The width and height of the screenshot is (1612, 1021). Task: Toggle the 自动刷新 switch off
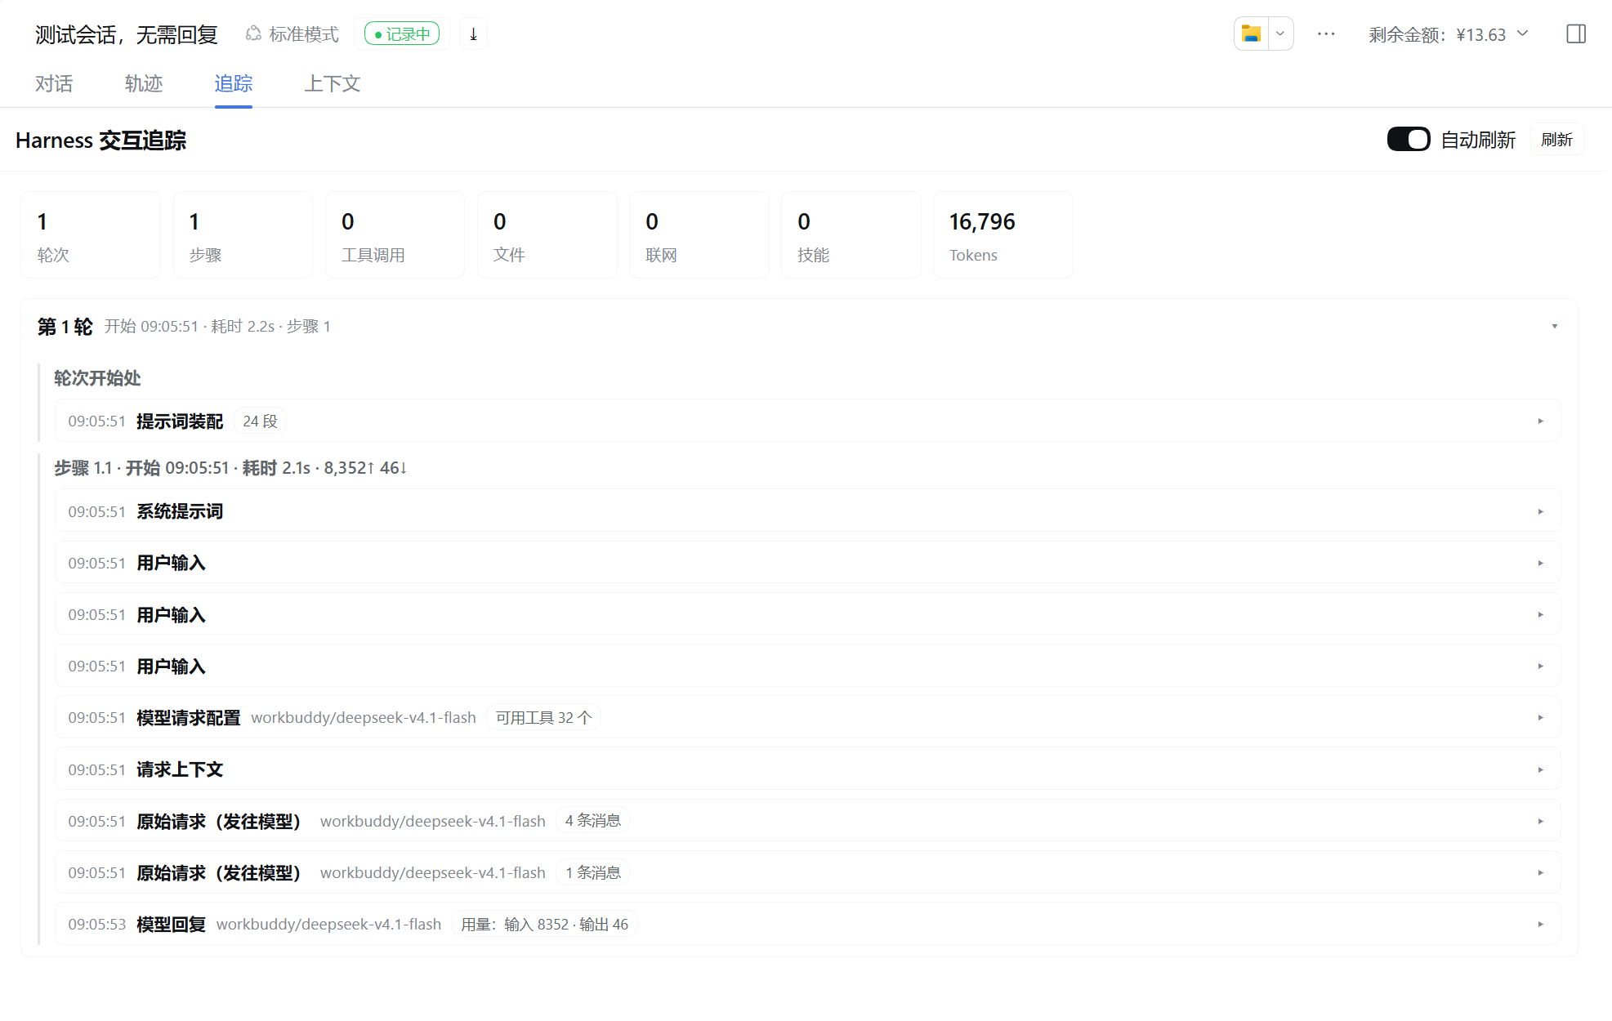[1409, 140]
